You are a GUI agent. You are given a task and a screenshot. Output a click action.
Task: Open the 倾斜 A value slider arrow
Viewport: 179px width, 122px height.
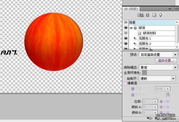point(155,107)
